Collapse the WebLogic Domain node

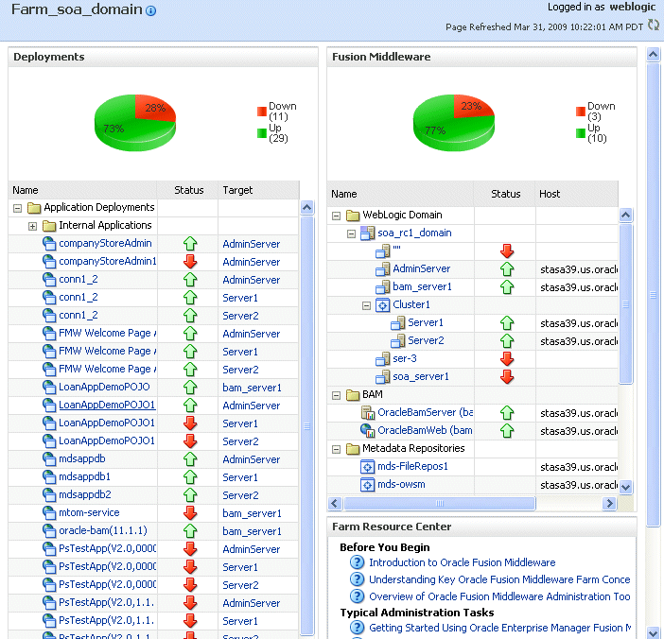(336, 216)
